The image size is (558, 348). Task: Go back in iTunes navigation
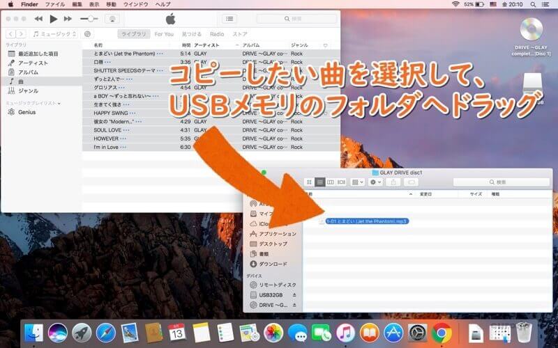(x=10, y=33)
